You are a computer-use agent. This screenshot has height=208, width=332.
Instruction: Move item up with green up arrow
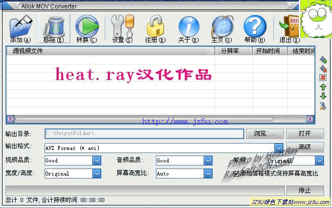point(323,87)
